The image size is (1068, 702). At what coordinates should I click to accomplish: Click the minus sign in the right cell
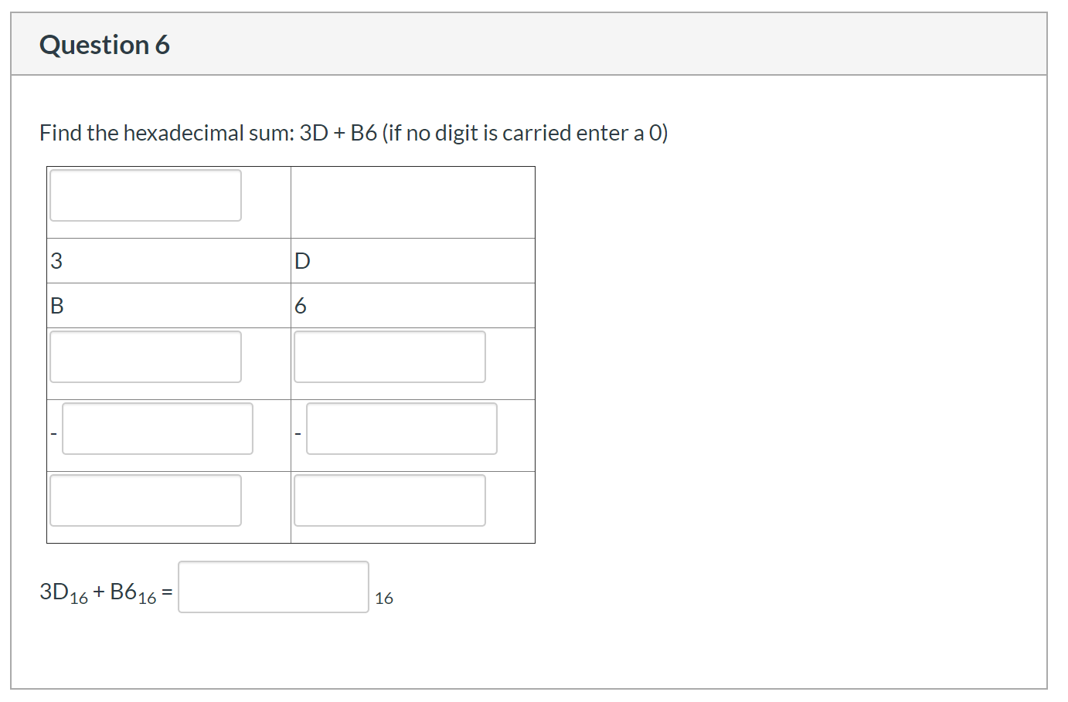pyautogui.click(x=298, y=433)
